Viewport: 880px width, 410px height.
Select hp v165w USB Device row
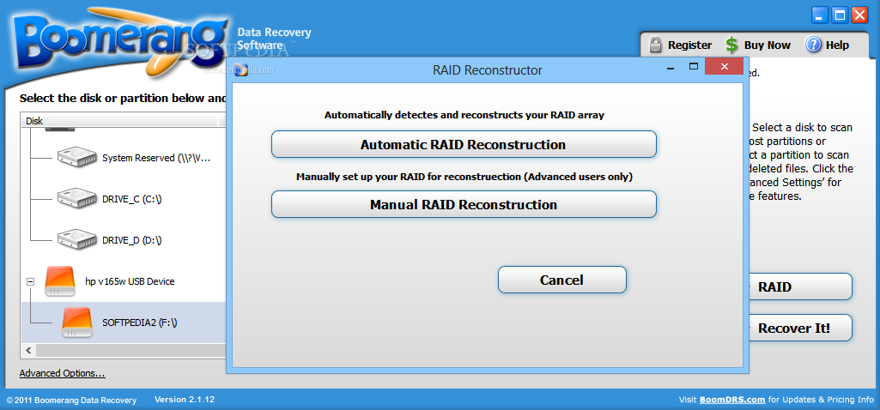coord(124,281)
